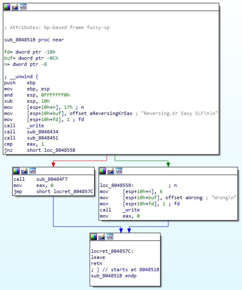Click the color icon of the loc_804855B node
This screenshot has height=290, width=242.
[103, 171]
